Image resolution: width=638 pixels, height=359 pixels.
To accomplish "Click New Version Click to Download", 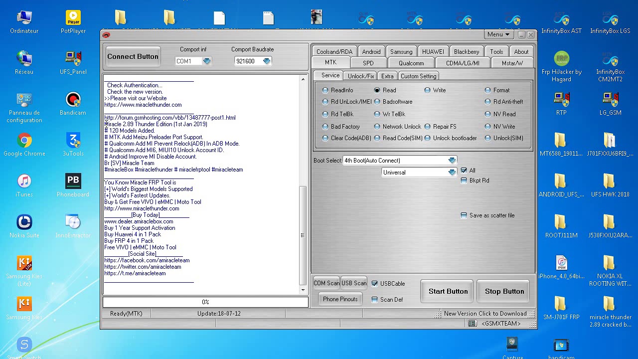I will click(x=485, y=314).
